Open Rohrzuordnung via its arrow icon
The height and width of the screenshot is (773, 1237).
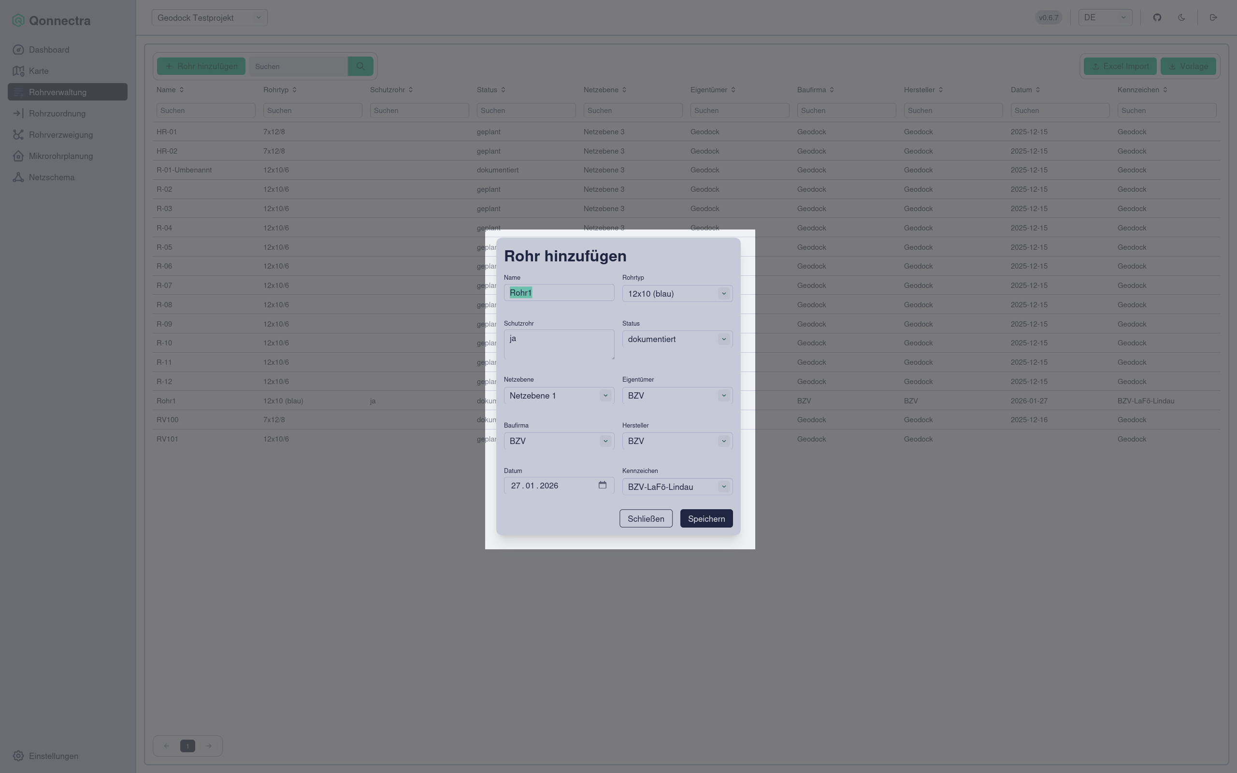point(18,113)
